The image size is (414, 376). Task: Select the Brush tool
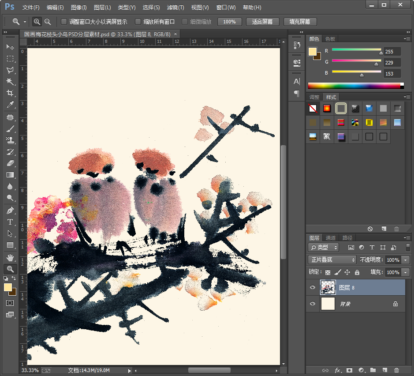click(10, 129)
